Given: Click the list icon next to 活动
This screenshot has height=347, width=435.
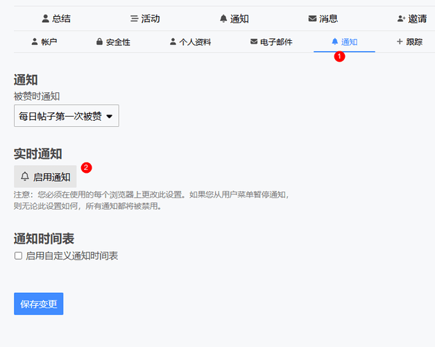Looking at the screenshot, I should (135, 19).
